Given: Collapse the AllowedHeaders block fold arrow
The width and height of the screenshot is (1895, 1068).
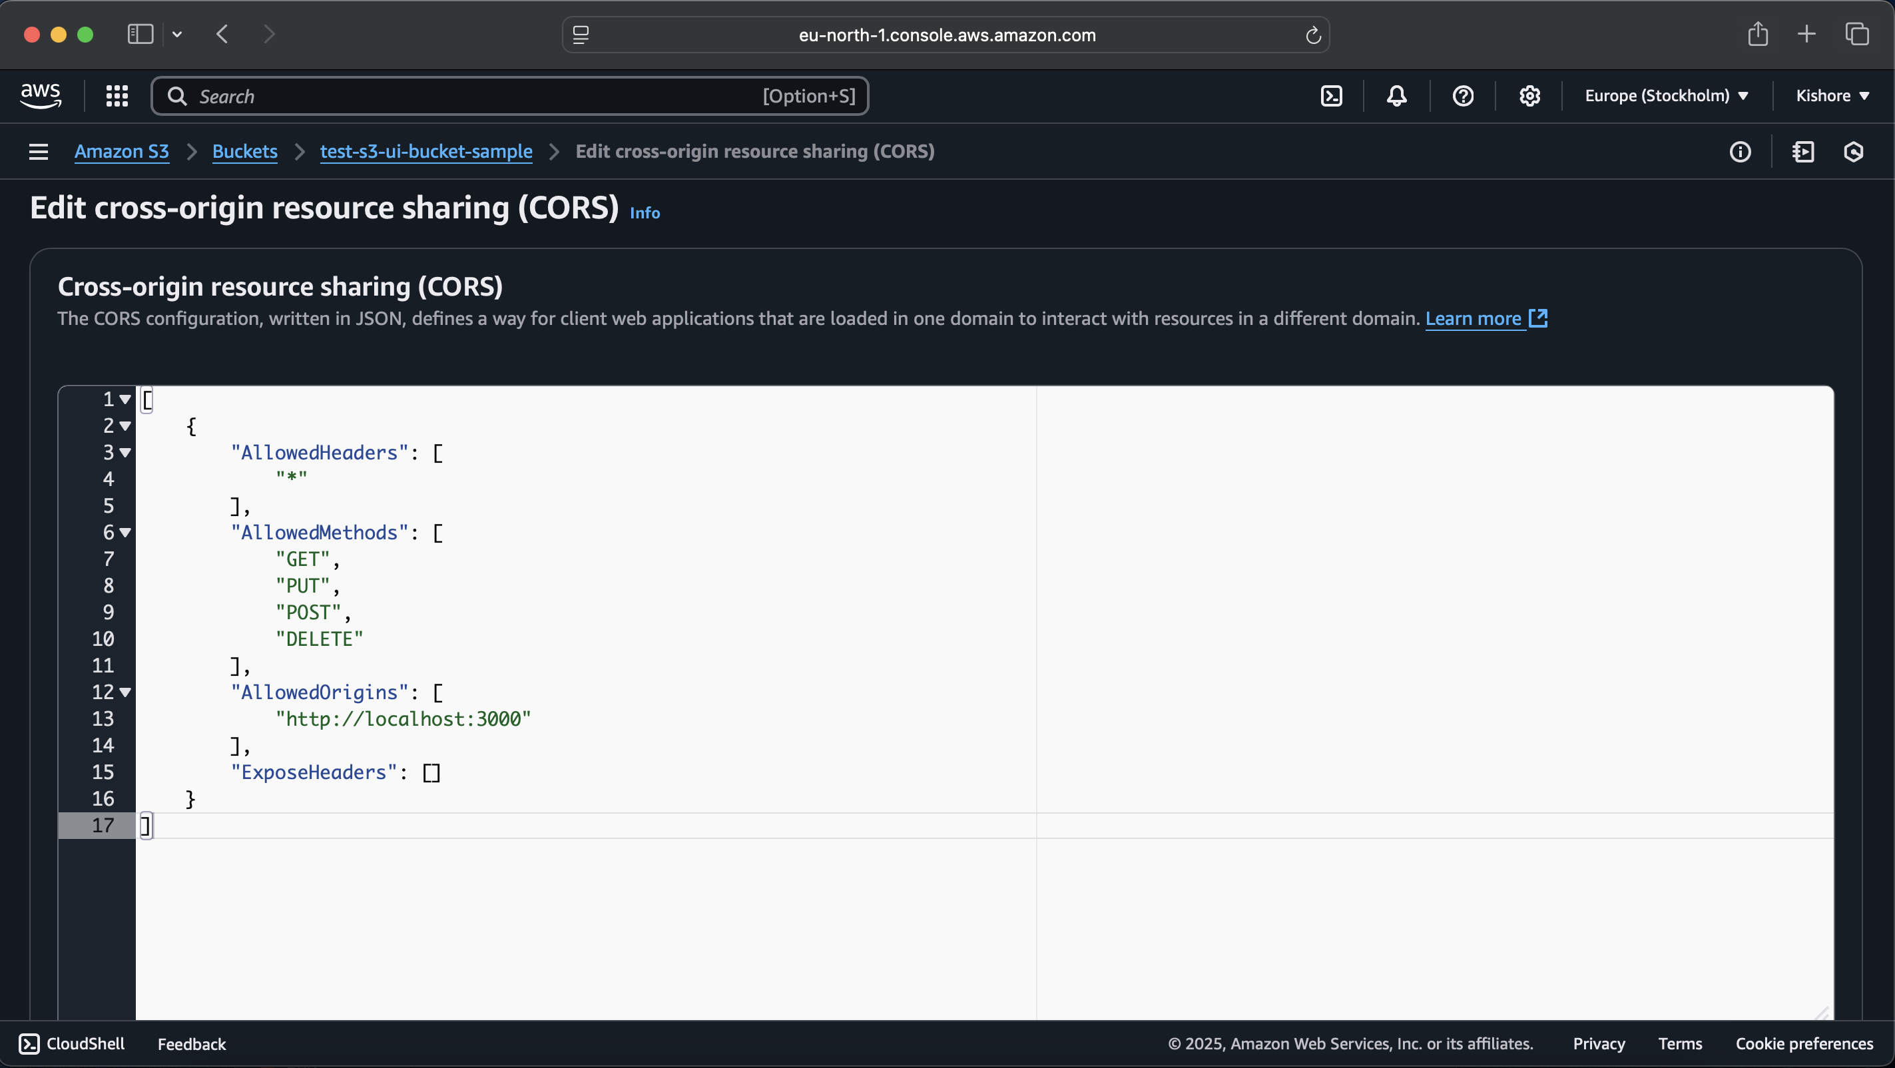Looking at the screenshot, I should pyautogui.click(x=125, y=453).
